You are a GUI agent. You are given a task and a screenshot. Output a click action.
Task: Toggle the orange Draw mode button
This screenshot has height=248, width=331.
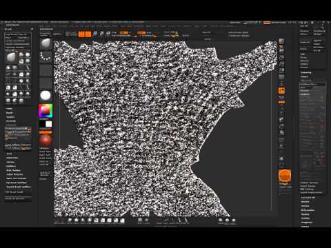tap(88, 34)
